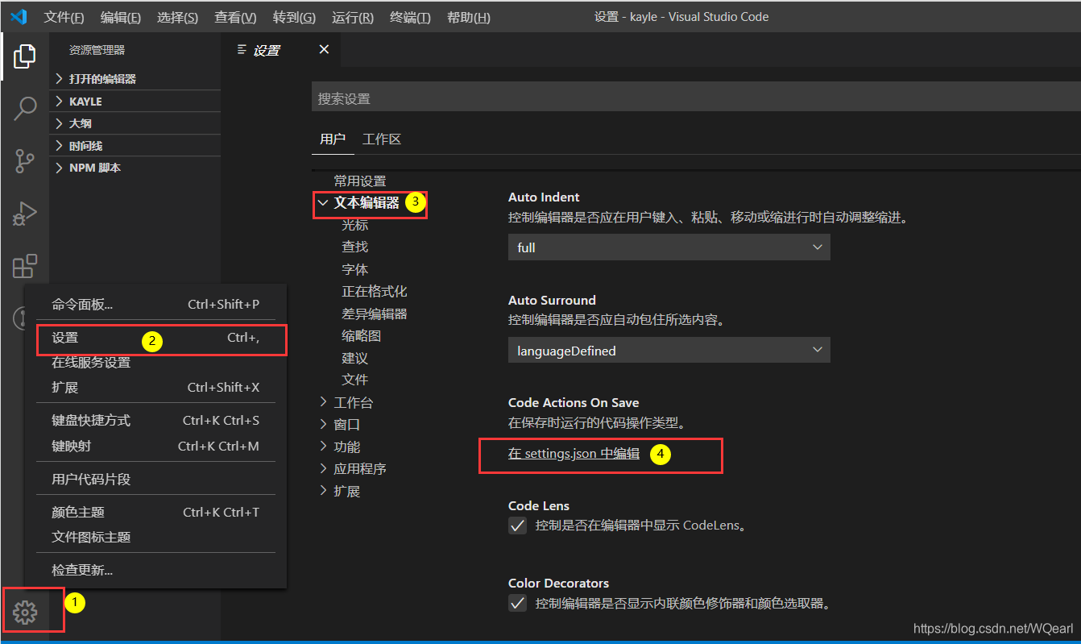Expand the 打开的编辑器 section
Viewport: 1081px width, 644px height.
click(135, 79)
